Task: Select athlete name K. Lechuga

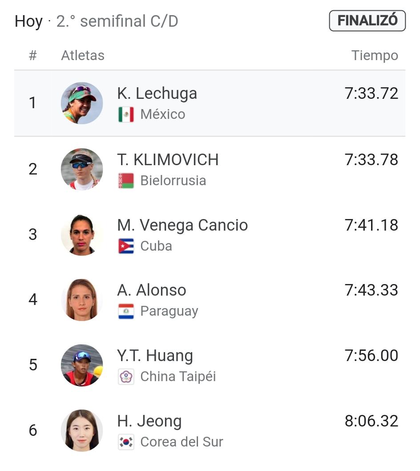Action: click(x=157, y=94)
